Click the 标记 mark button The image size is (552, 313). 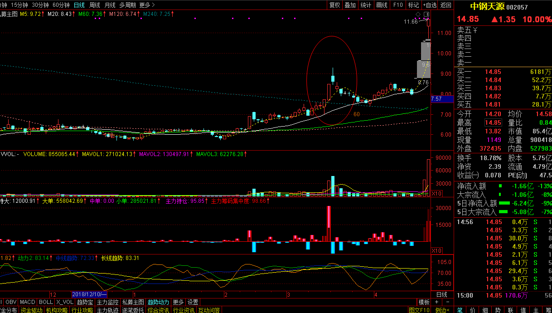click(x=413, y=5)
